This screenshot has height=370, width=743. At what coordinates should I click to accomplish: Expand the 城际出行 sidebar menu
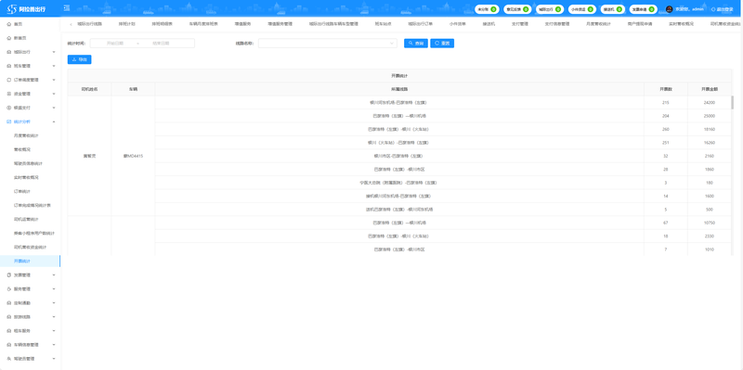pos(54,52)
